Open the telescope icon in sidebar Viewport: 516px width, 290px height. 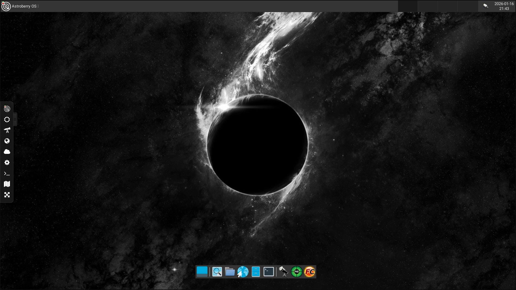7,130
